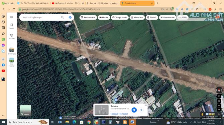The image size is (224, 125).
Task: Open the browser extensions puzzle icon
Action: point(197,9)
